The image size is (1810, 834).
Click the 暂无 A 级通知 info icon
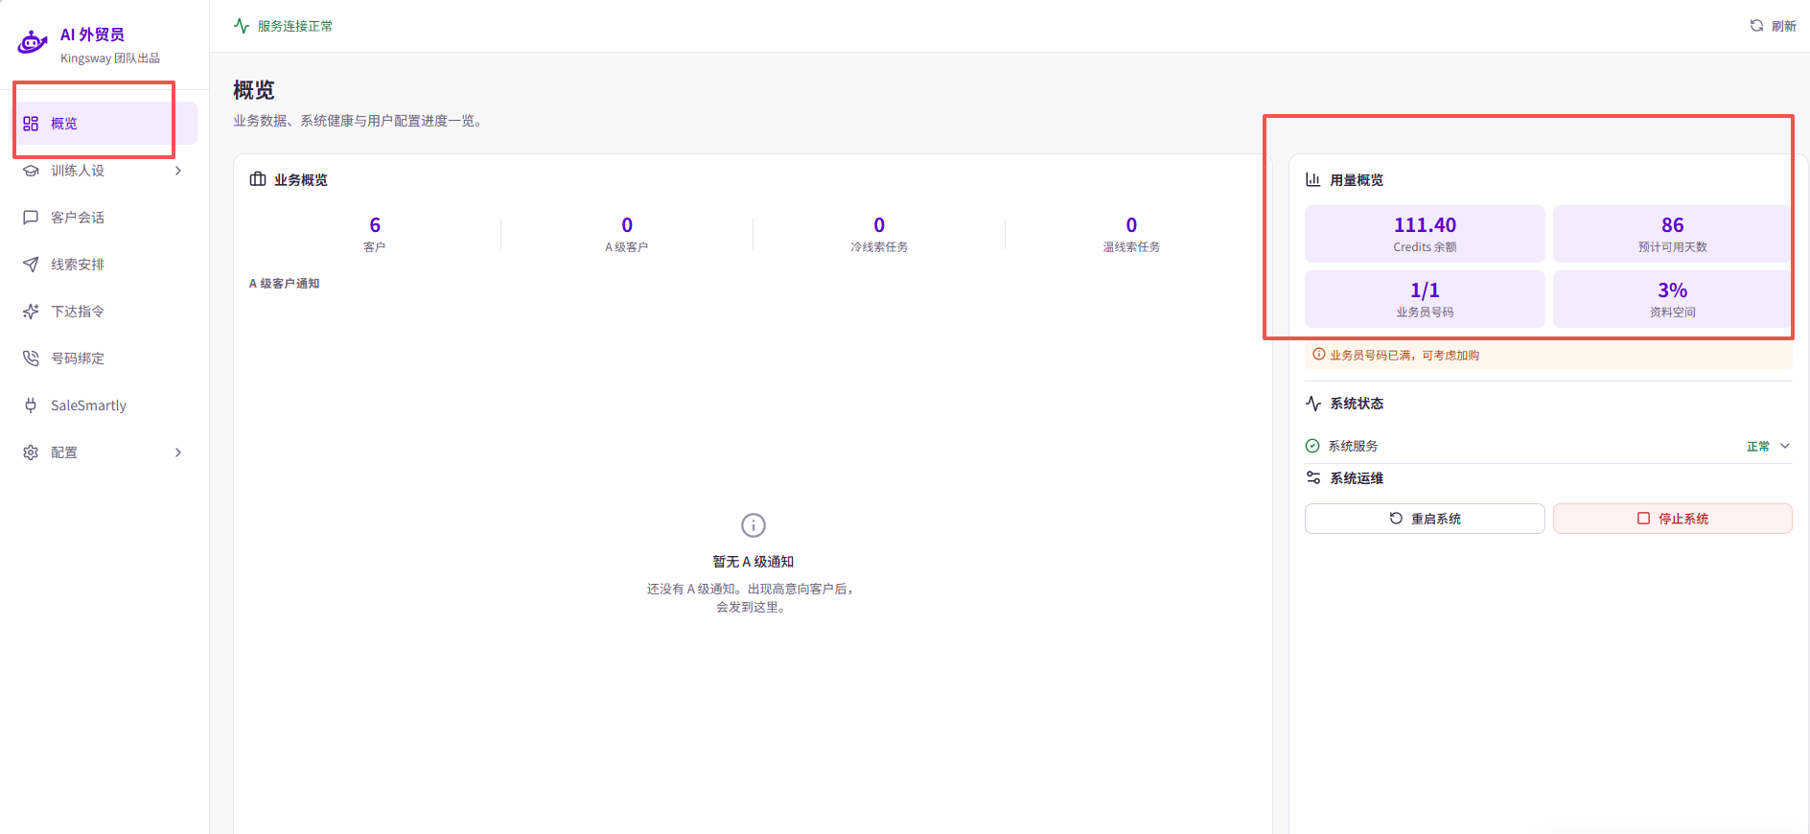754,525
